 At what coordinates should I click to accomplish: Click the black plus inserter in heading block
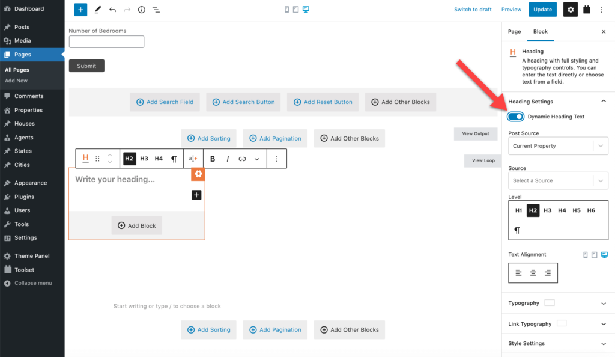click(196, 195)
